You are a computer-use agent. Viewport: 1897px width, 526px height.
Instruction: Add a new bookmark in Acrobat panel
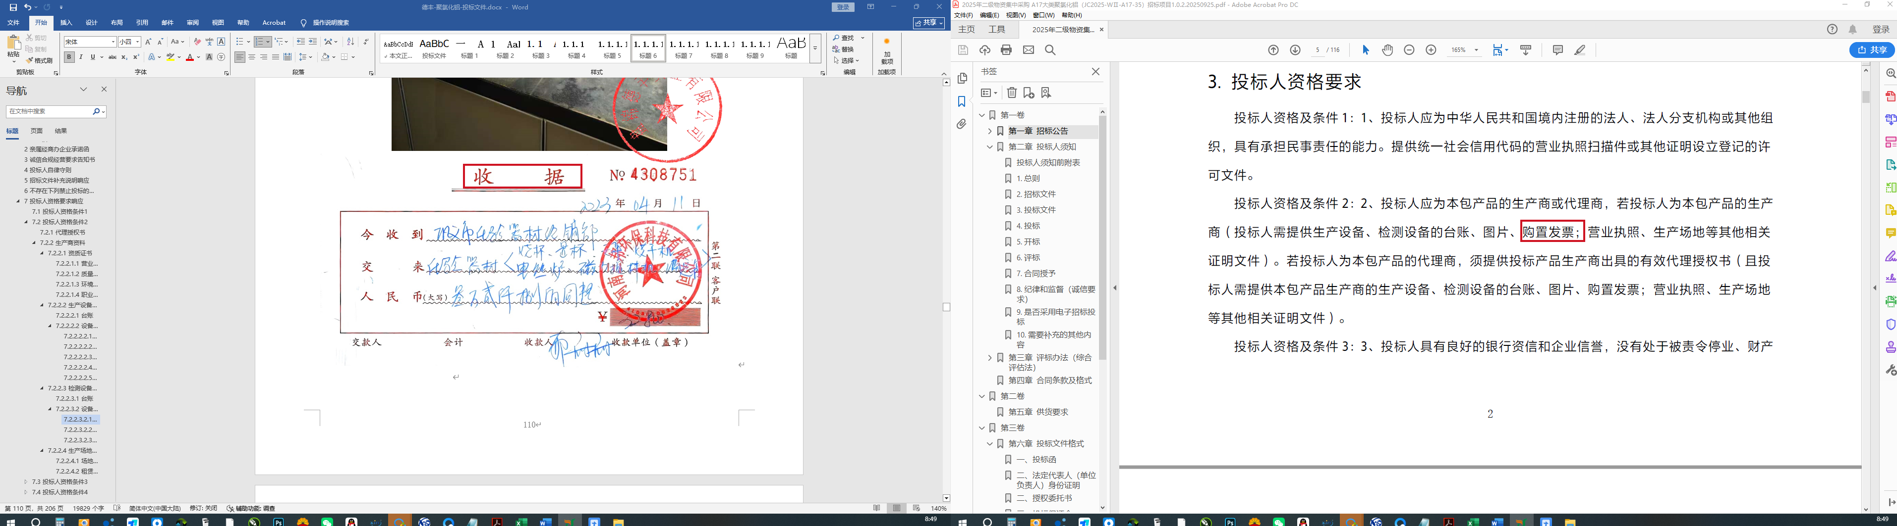tap(1029, 93)
